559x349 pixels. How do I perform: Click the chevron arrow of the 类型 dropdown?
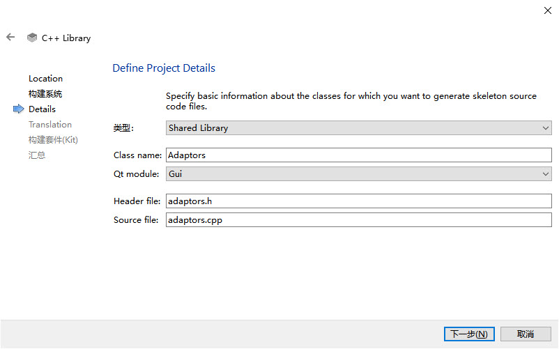[x=546, y=128]
